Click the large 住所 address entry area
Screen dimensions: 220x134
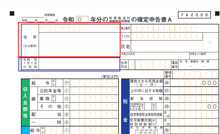79,45
